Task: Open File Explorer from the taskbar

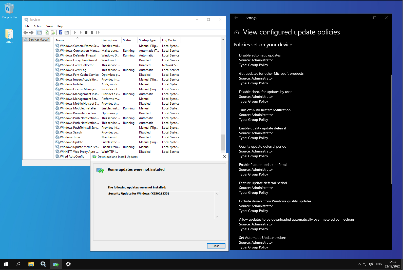Action: tap(31, 264)
